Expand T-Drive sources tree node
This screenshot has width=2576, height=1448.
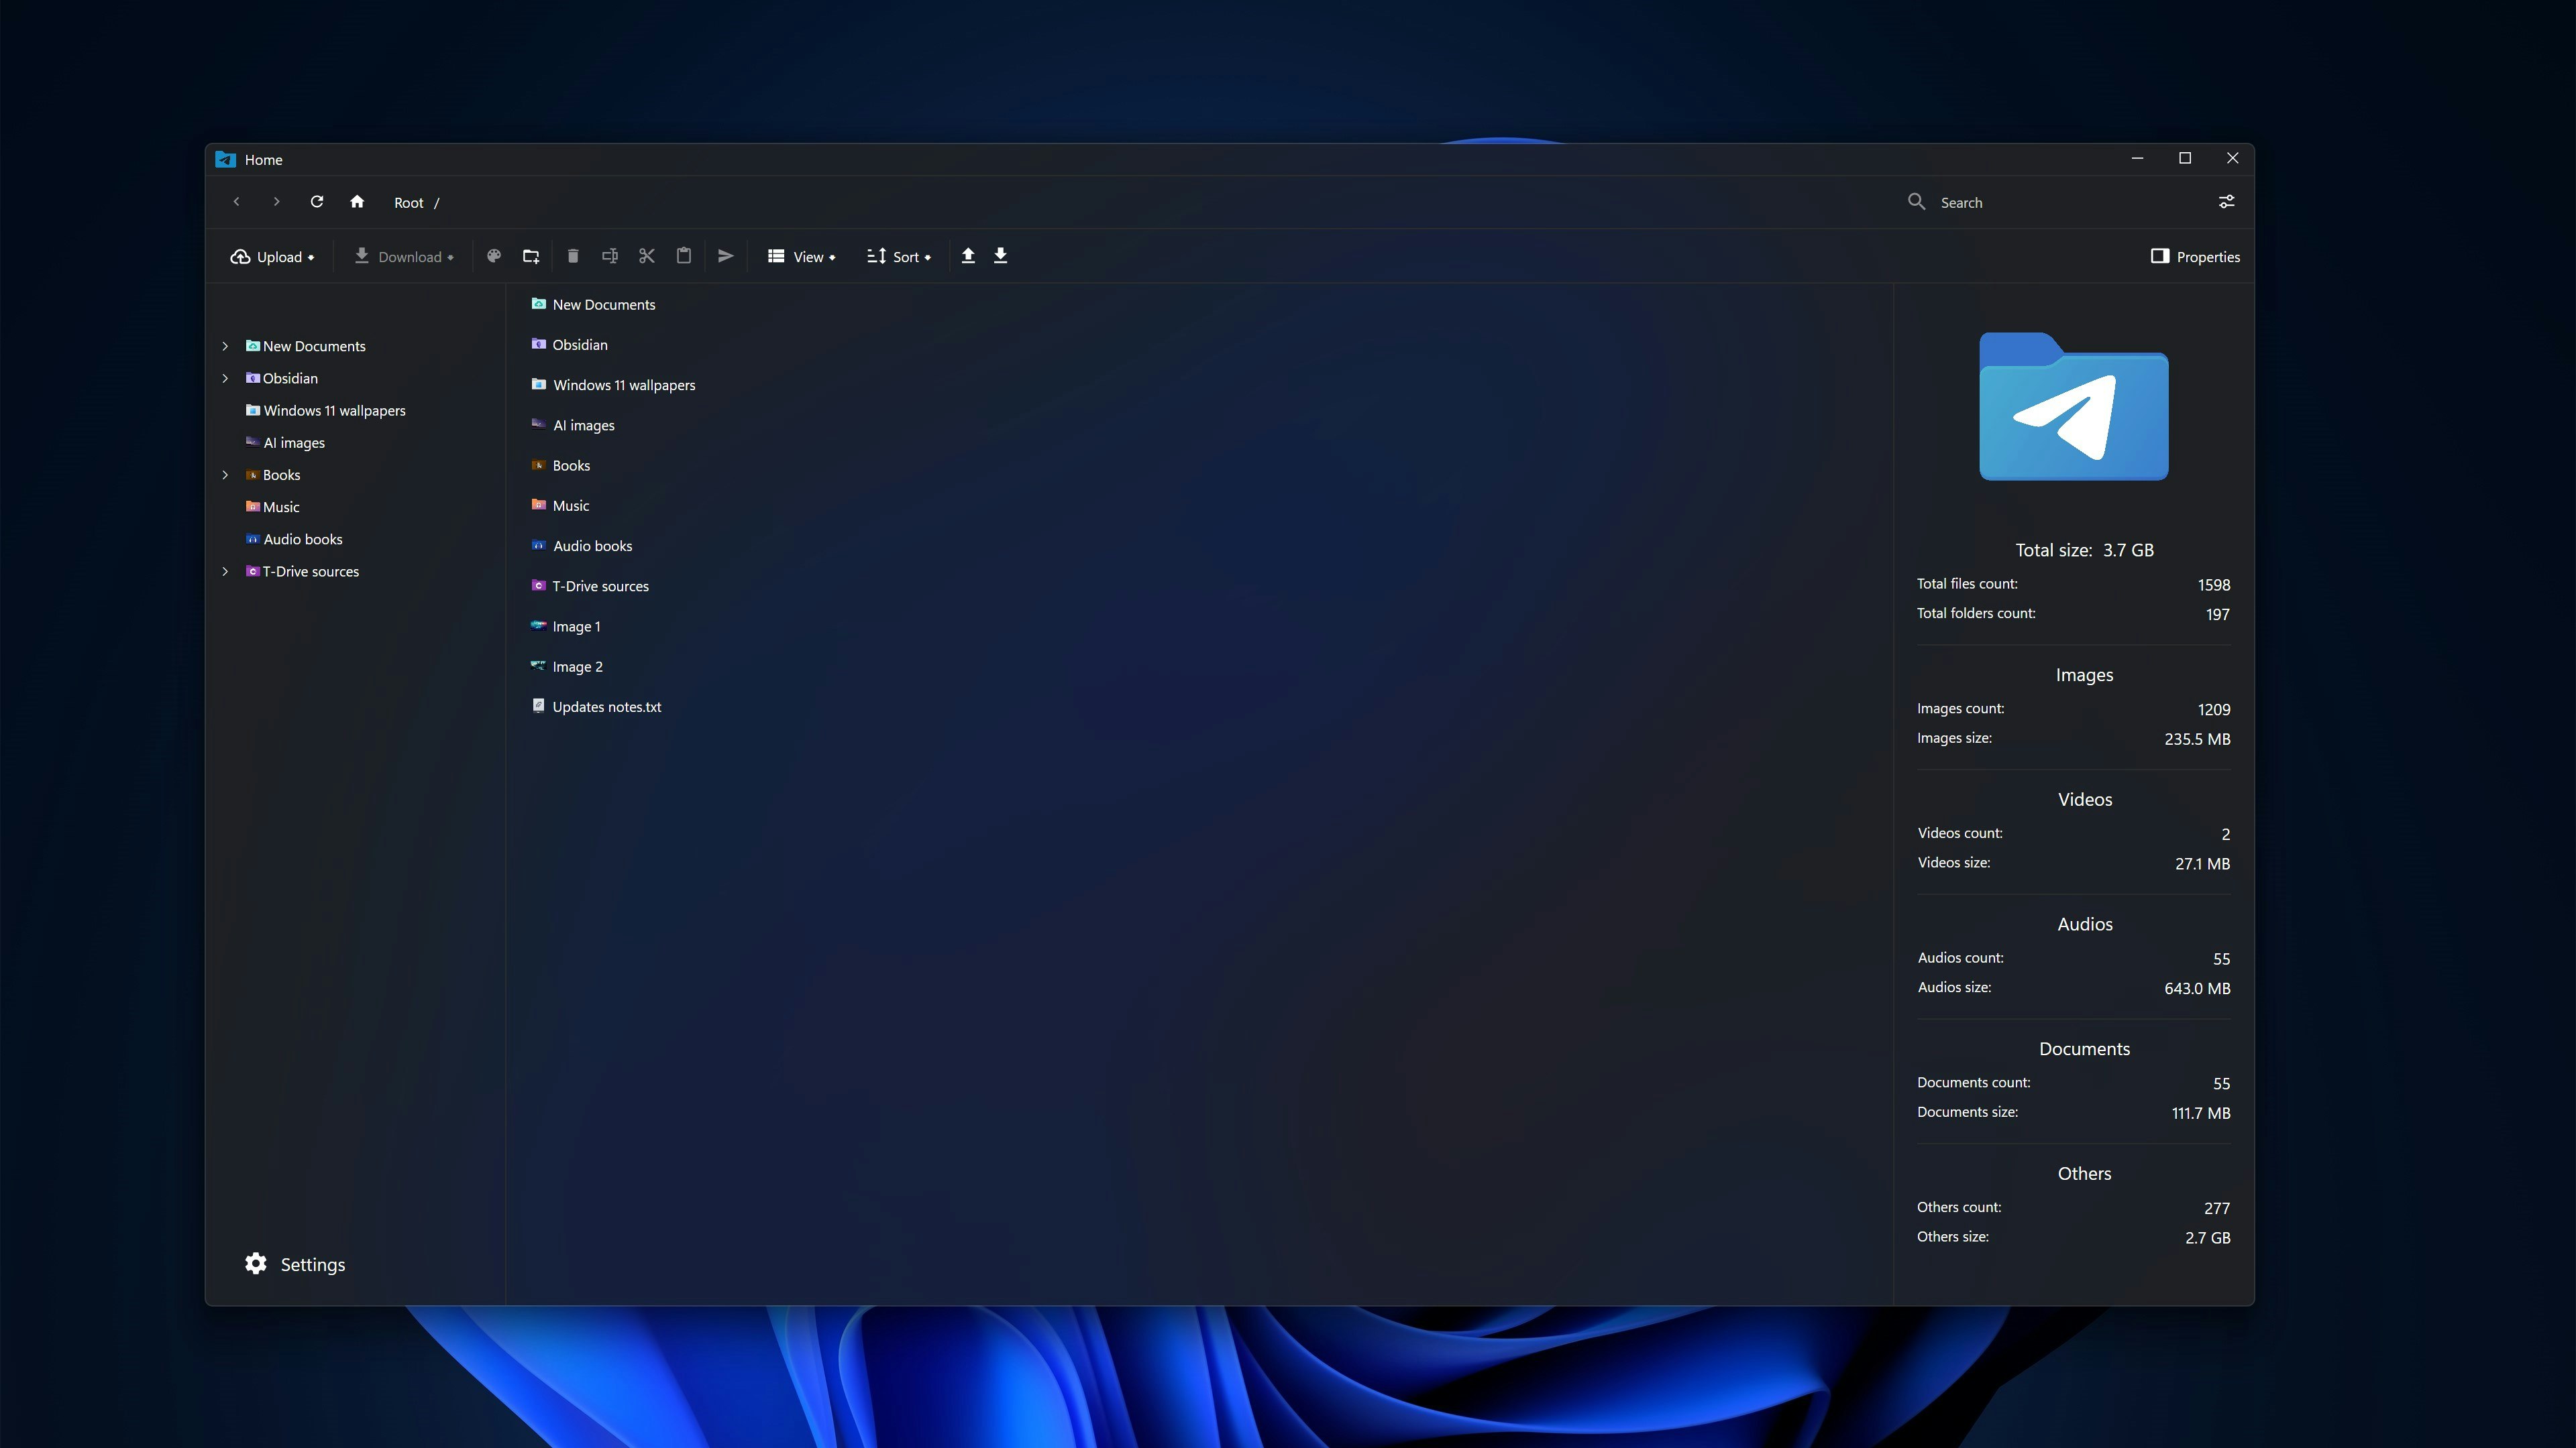[x=225, y=572]
